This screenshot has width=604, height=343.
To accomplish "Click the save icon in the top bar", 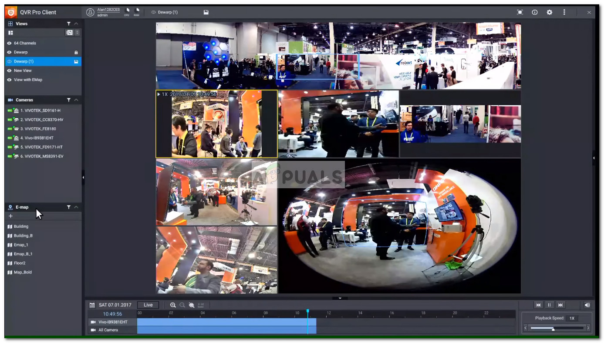I will click(206, 12).
